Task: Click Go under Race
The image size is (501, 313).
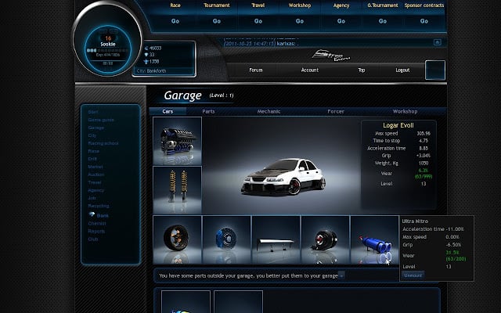Action: click(x=175, y=21)
